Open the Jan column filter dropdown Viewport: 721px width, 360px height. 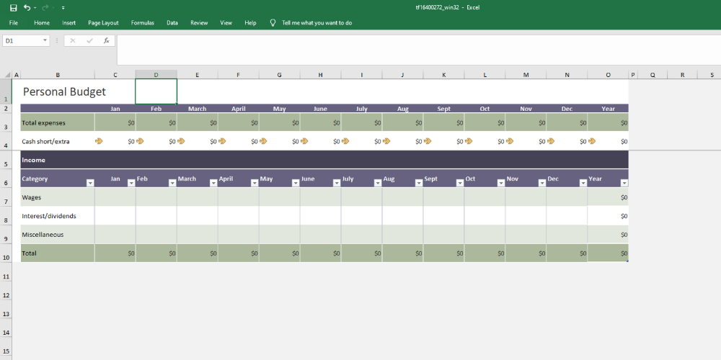coord(131,183)
